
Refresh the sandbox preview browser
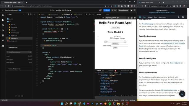pos(103,18)
